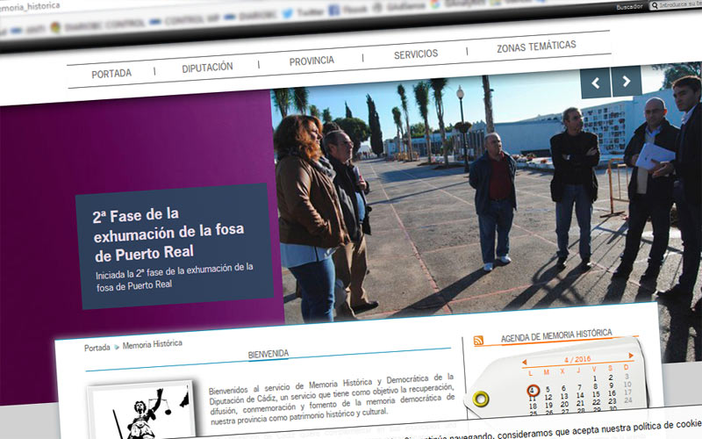Select day 2 in agenda calendar
The image size is (702, 439).
(x=611, y=378)
